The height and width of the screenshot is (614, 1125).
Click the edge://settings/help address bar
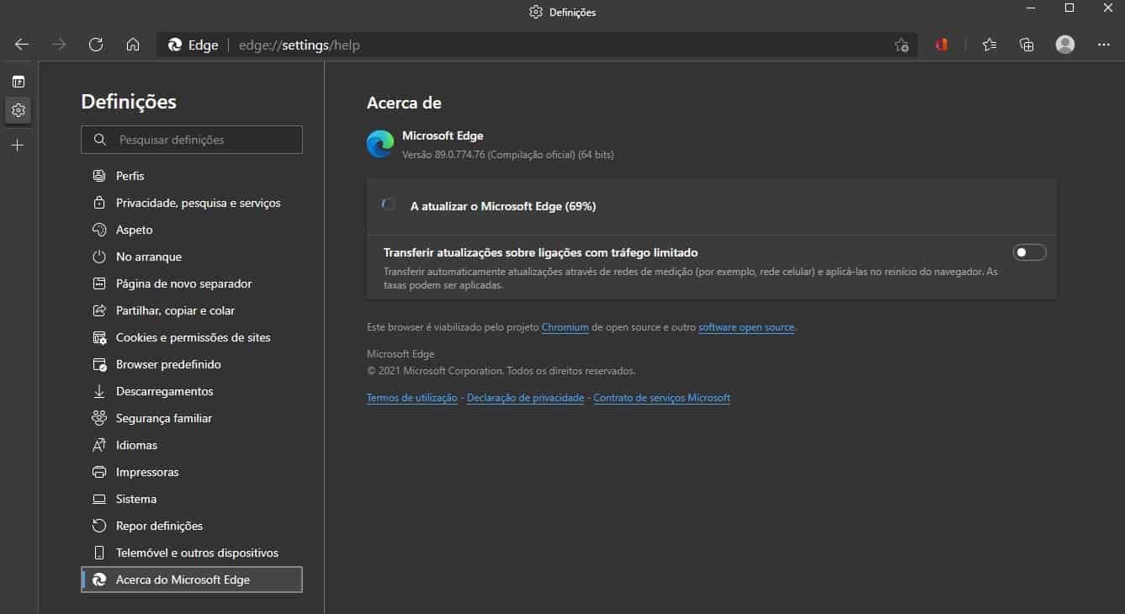click(535, 45)
